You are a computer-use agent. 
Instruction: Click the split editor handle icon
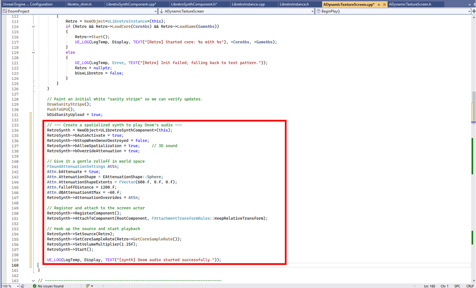point(474,11)
